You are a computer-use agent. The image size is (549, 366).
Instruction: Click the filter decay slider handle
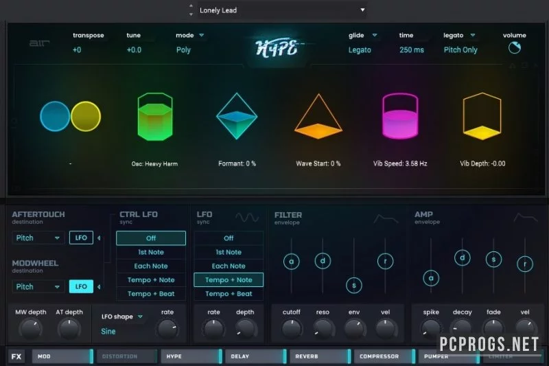(323, 261)
